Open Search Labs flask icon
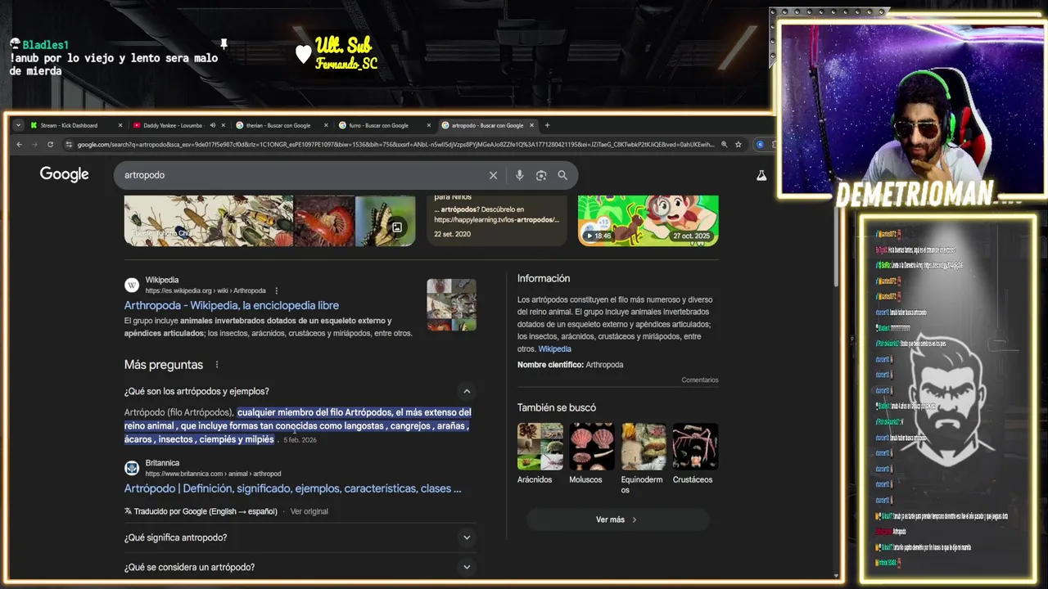 [x=761, y=175]
